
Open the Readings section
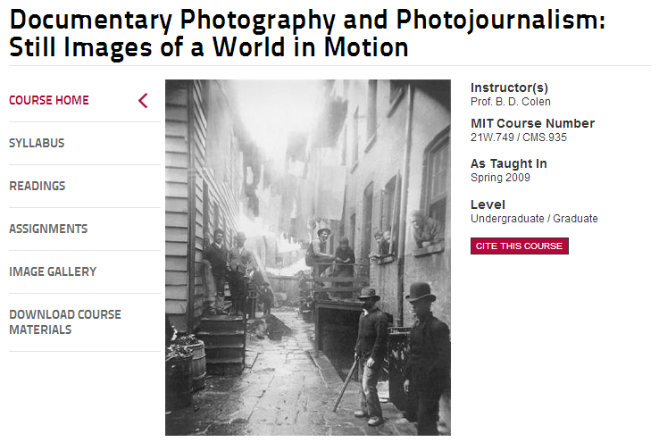tap(37, 186)
